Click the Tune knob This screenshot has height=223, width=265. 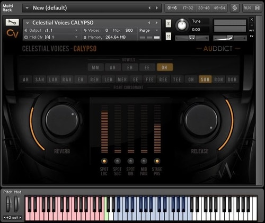tap(182, 25)
